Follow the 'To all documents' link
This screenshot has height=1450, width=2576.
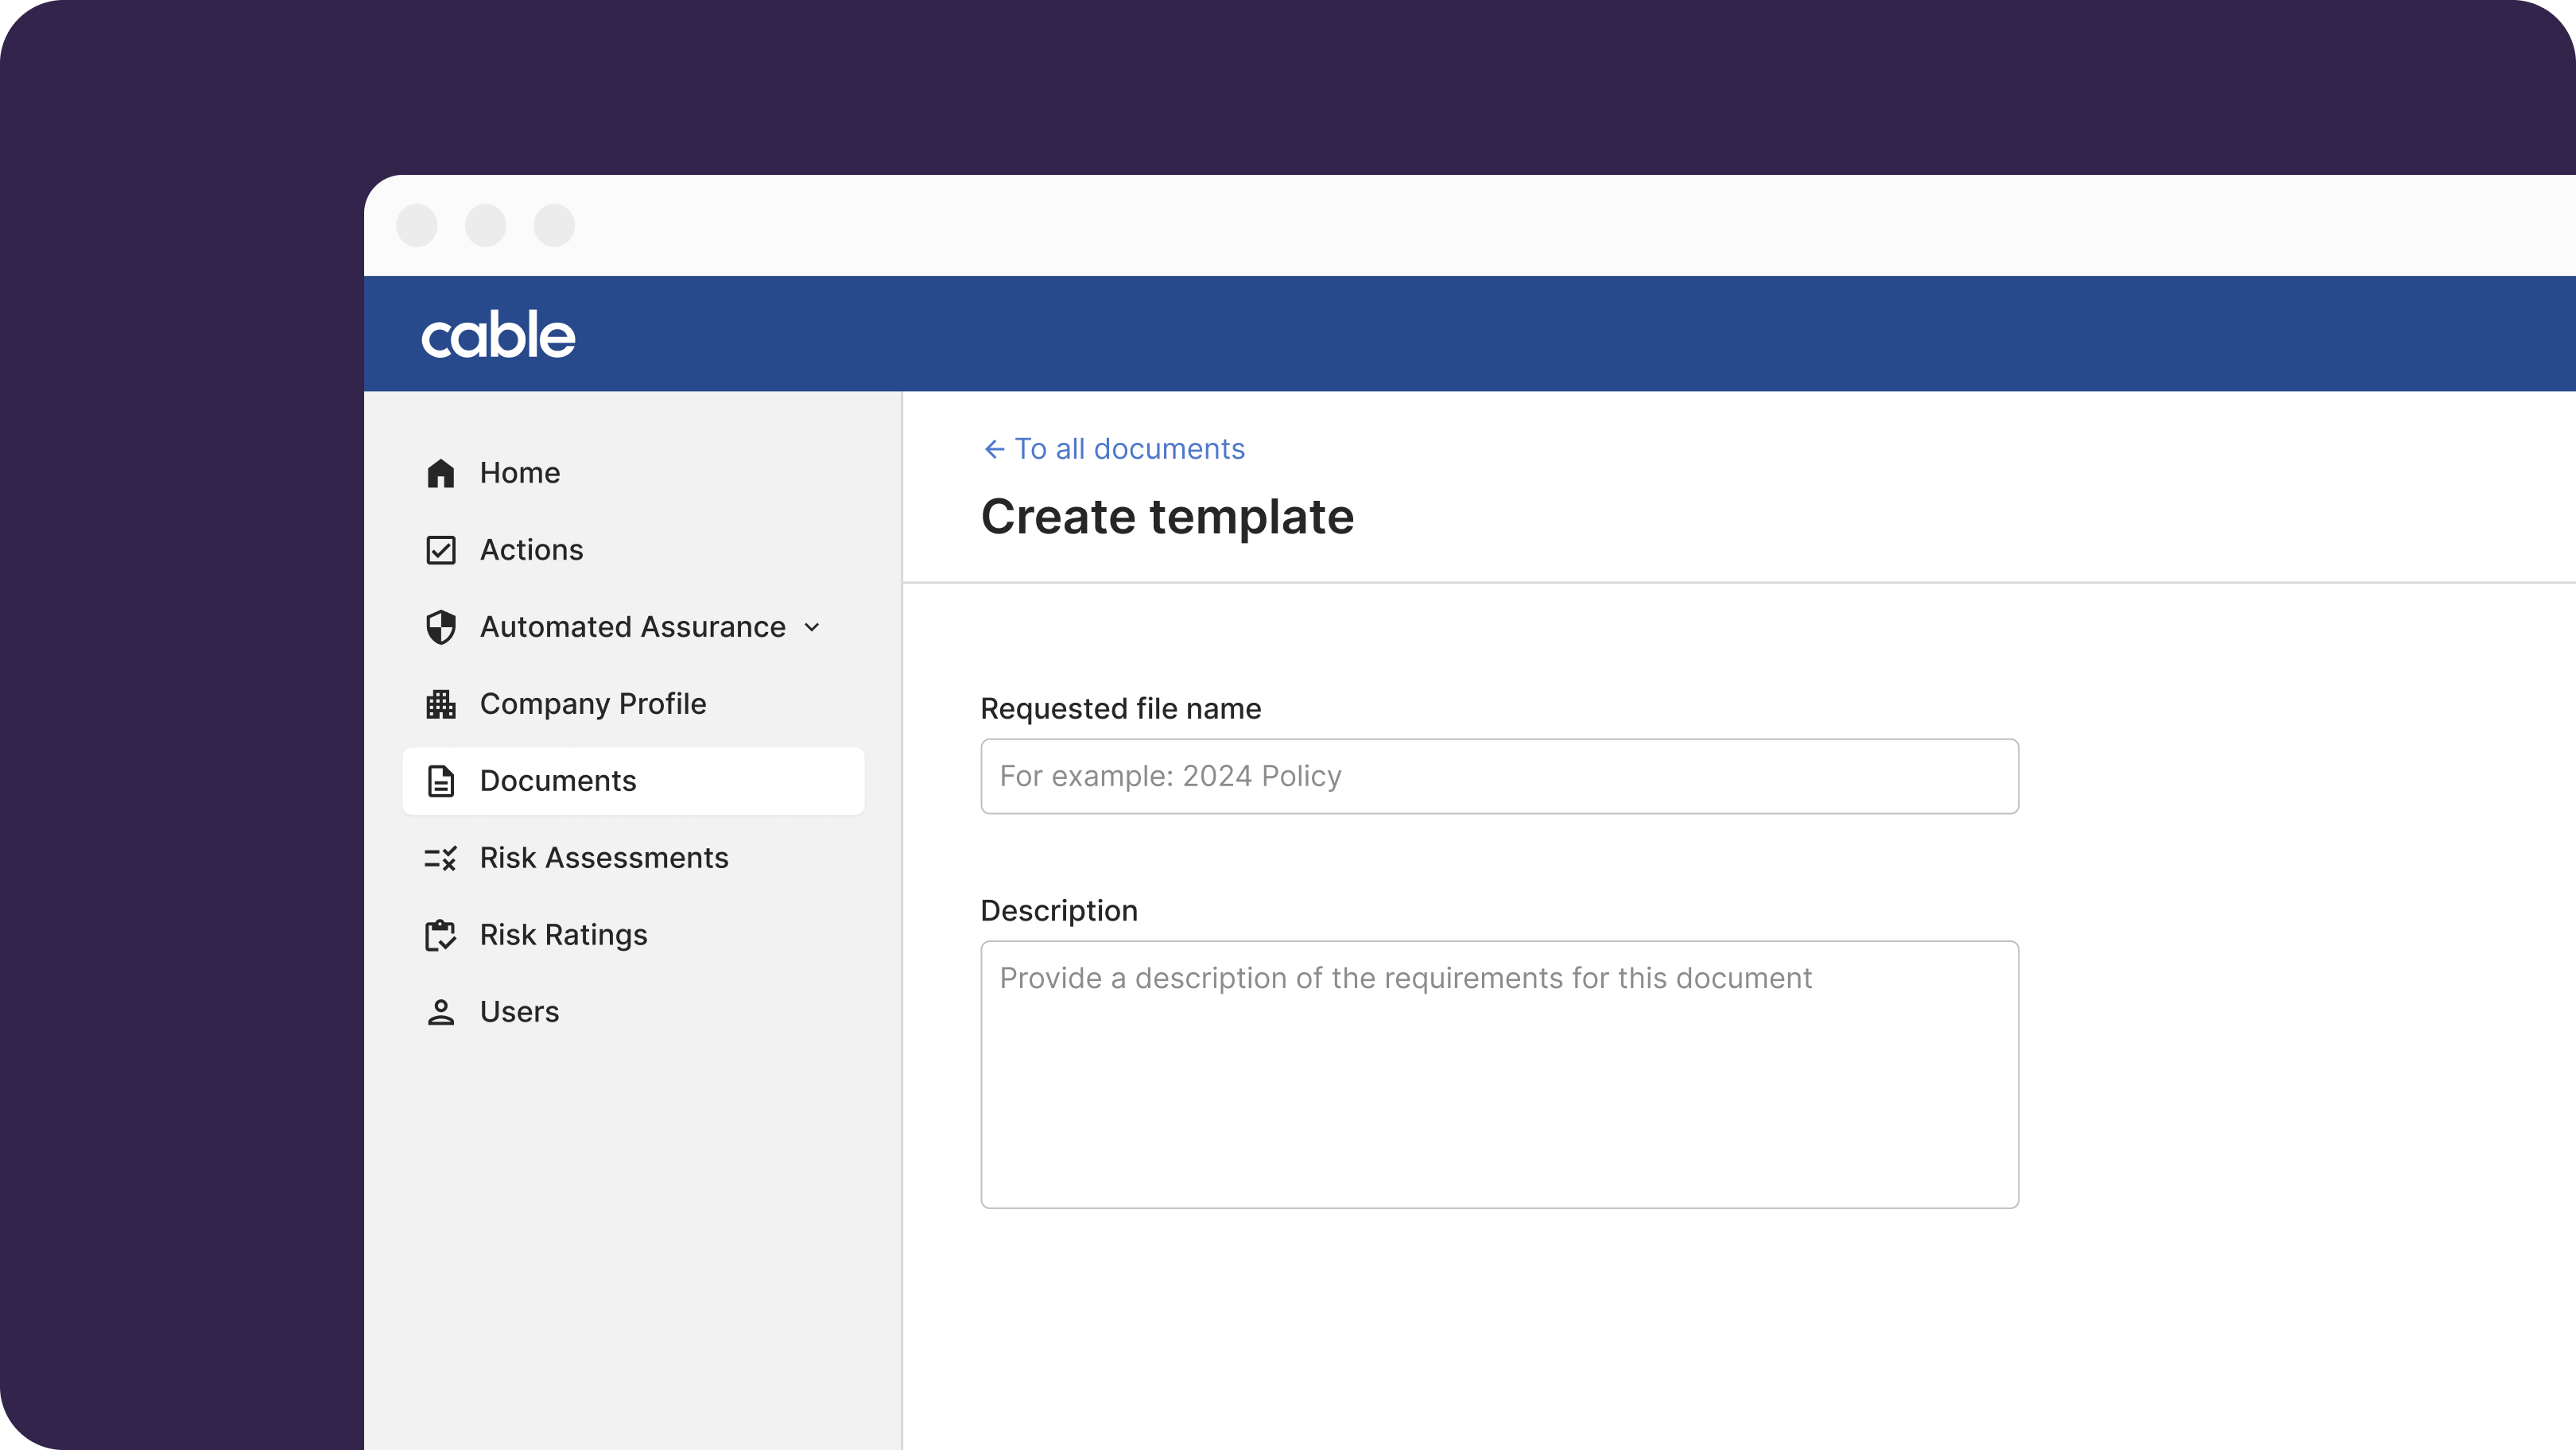pyautogui.click(x=1129, y=449)
